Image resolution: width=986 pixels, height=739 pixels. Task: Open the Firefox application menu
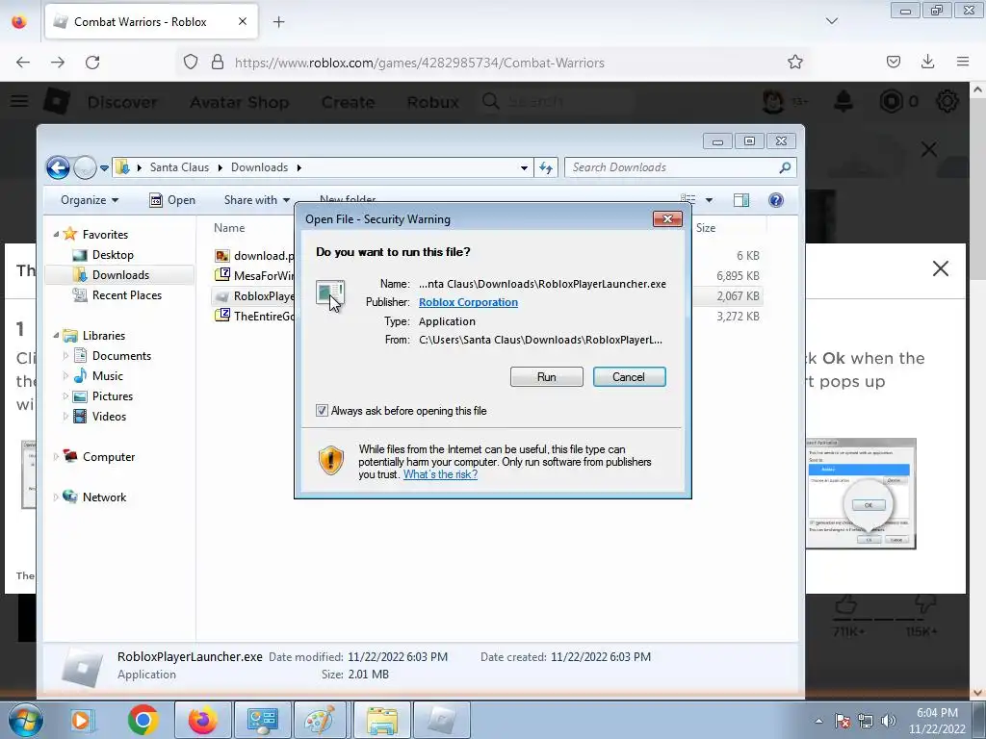click(963, 62)
